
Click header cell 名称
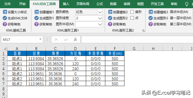(17, 54)
